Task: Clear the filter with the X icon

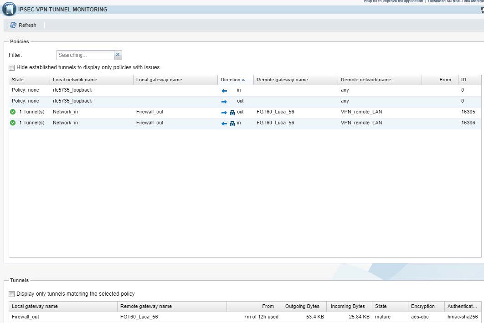Action: click(118, 55)
